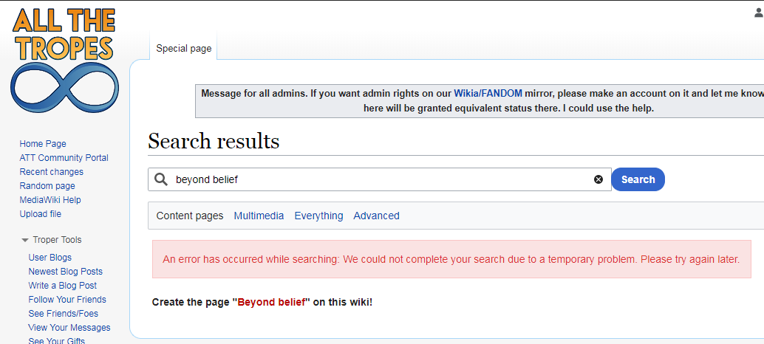View Newest Blog Posts
The height and width of the screenshot is (344, 764).
pos(65,272)
